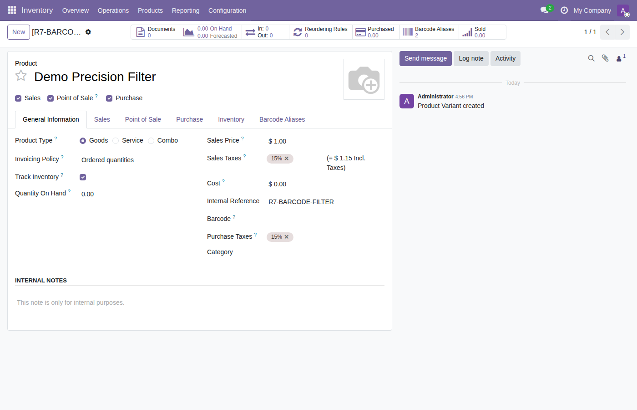The image size is (637, 410).
Task: Open the Administrator user avatar menu
Action: click(x=623, y=10)
